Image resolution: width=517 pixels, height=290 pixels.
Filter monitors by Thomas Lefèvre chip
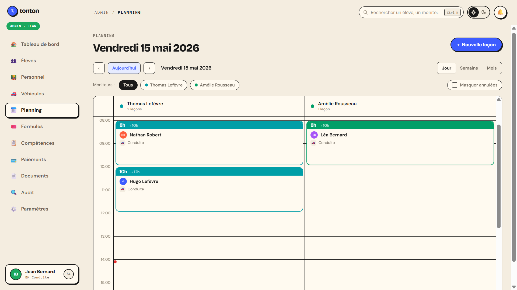coord(164,85)
